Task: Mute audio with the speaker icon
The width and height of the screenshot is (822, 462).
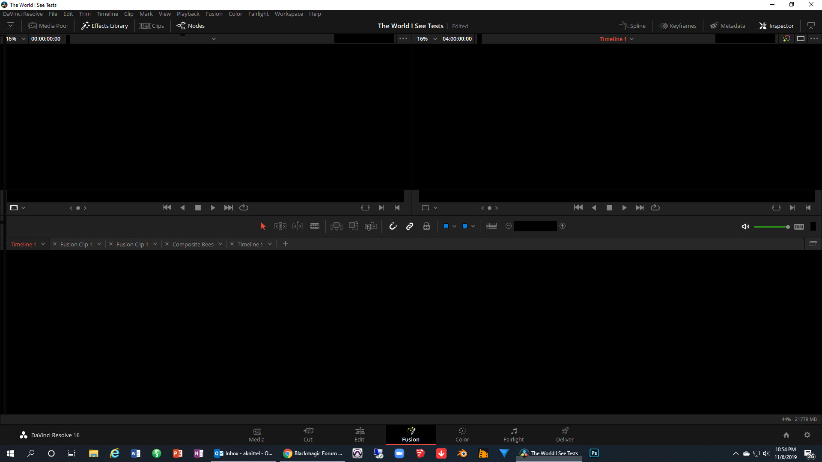Action: [745, 227]
